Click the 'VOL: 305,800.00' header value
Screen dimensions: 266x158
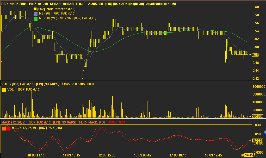[83, 84]
